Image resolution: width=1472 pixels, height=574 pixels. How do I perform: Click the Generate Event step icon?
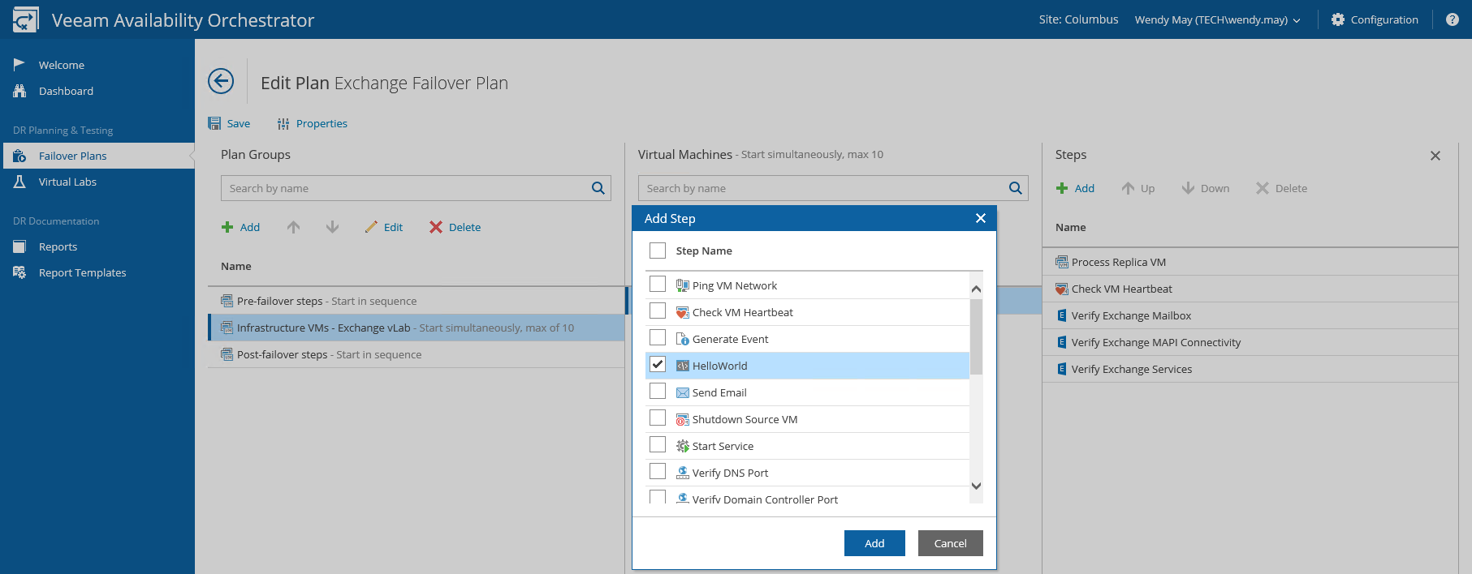683,339
